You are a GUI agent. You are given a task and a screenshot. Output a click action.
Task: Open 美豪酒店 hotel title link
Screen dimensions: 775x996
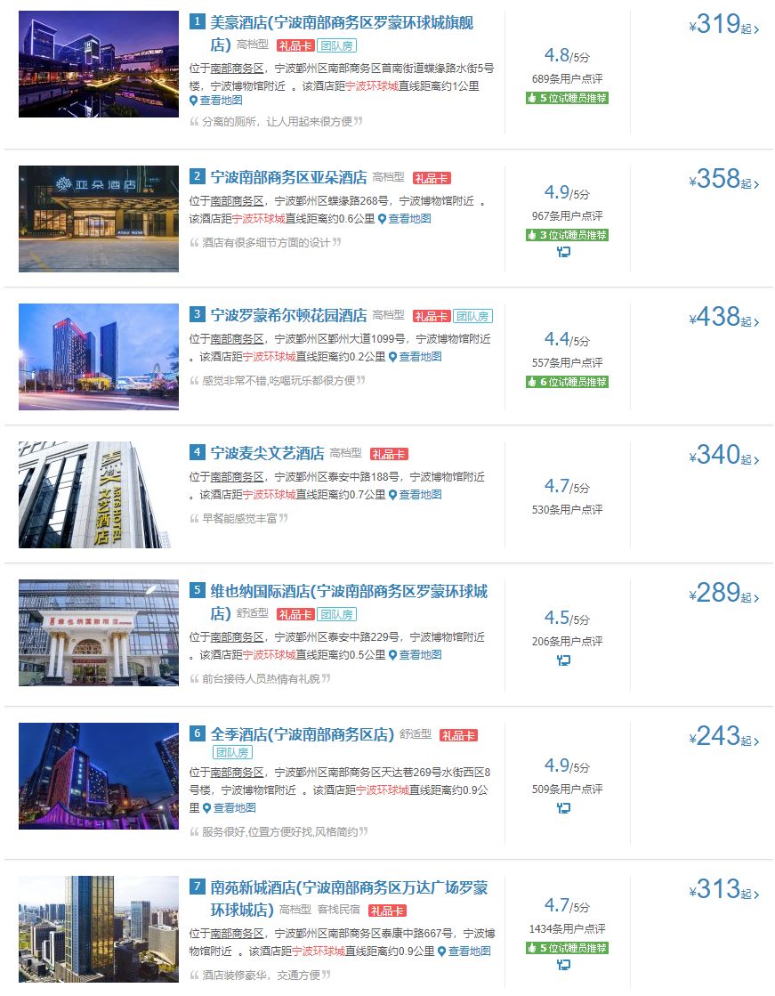click(x=342, y=34)
